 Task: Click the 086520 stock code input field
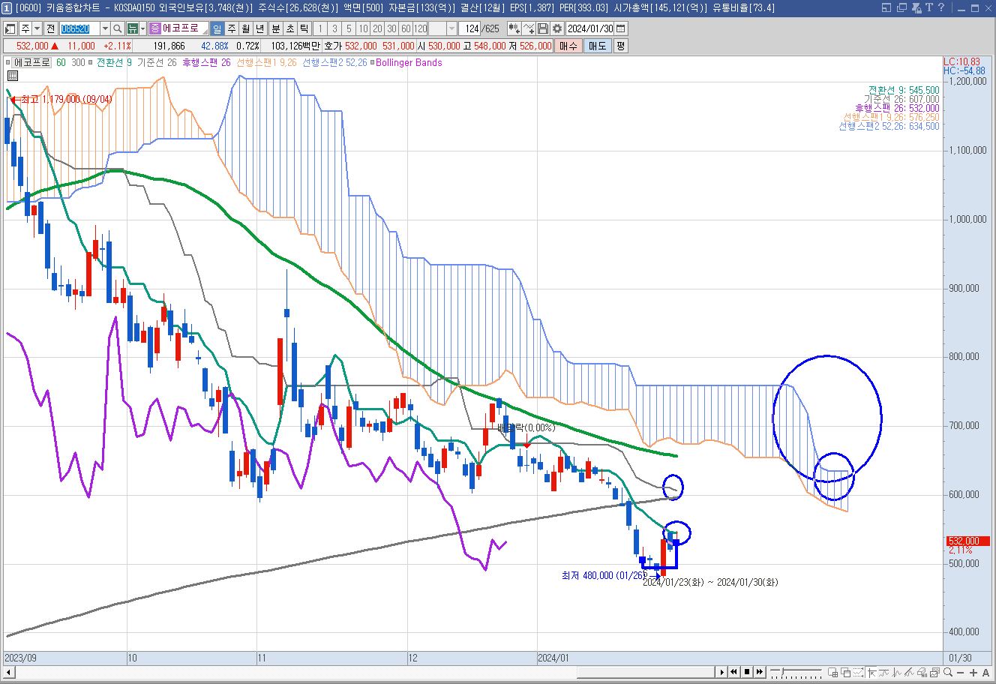tap(79, 28)
